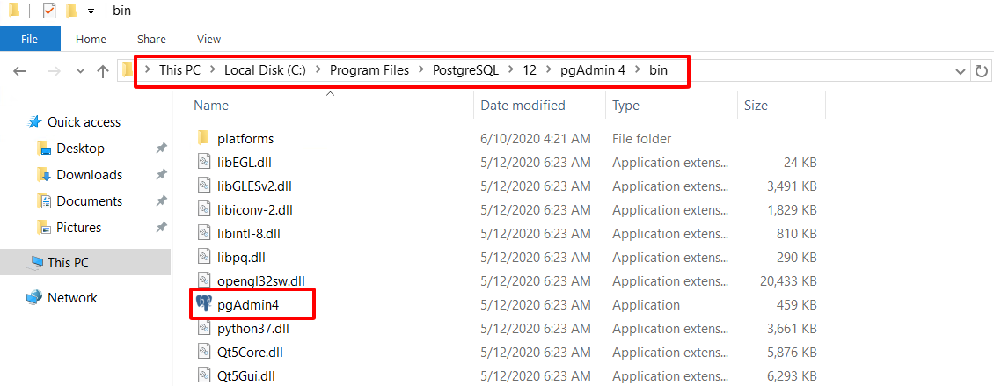Select This PC in the navigation pane

(68, 262)
